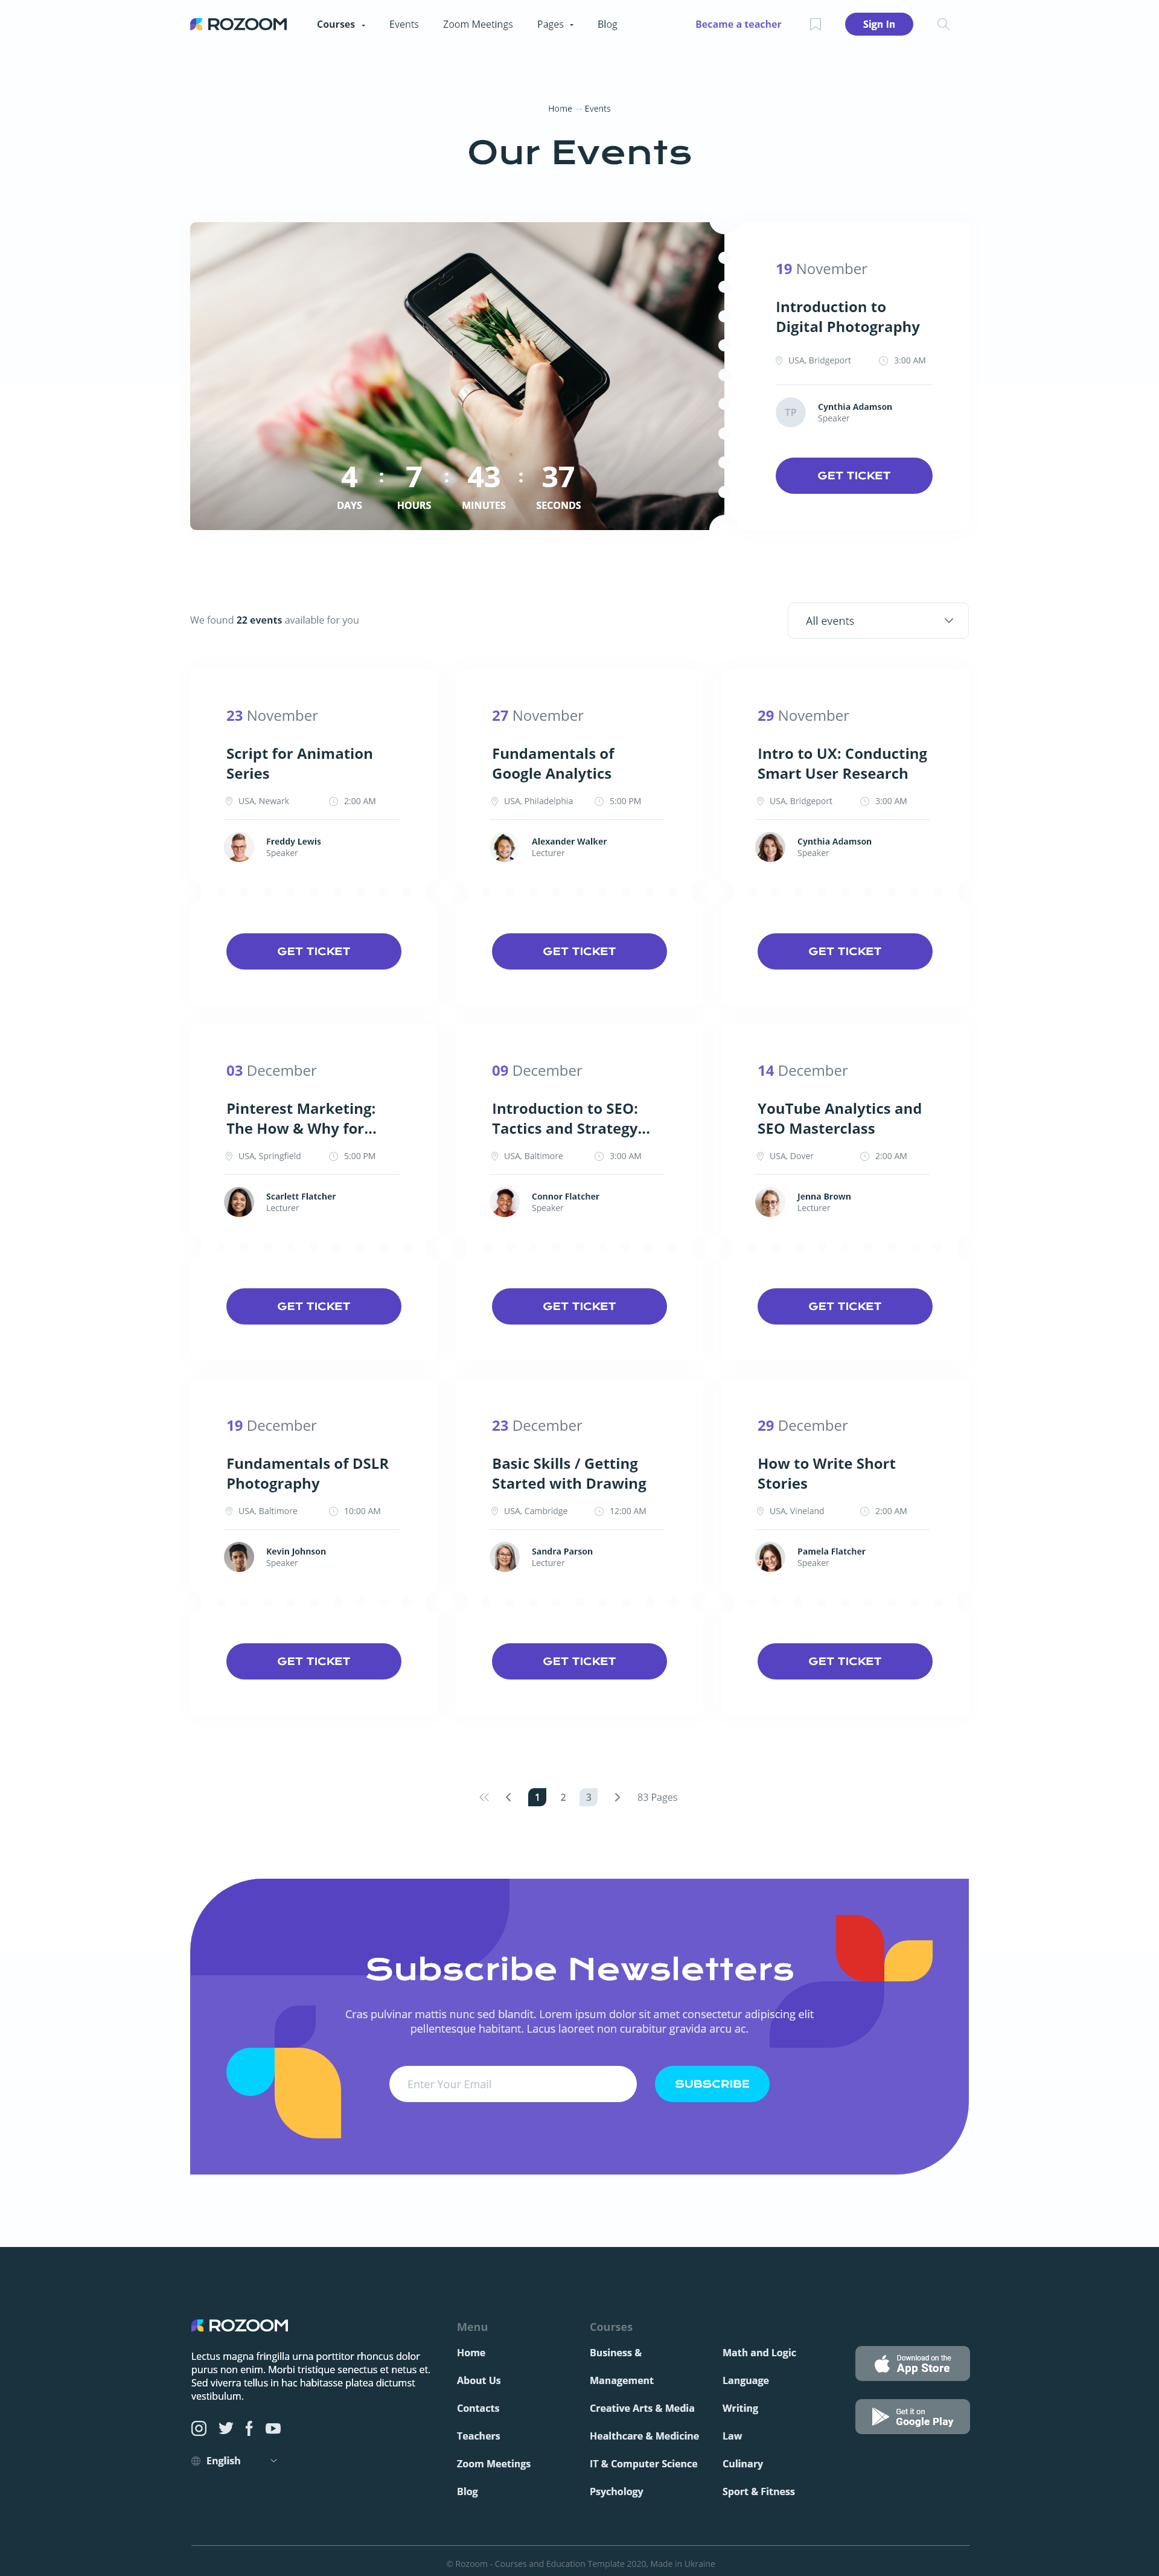This screenshot has width=1159, height=2576.
Task: Get ticket for Script for Animation Series
Action: pos(313,951)
